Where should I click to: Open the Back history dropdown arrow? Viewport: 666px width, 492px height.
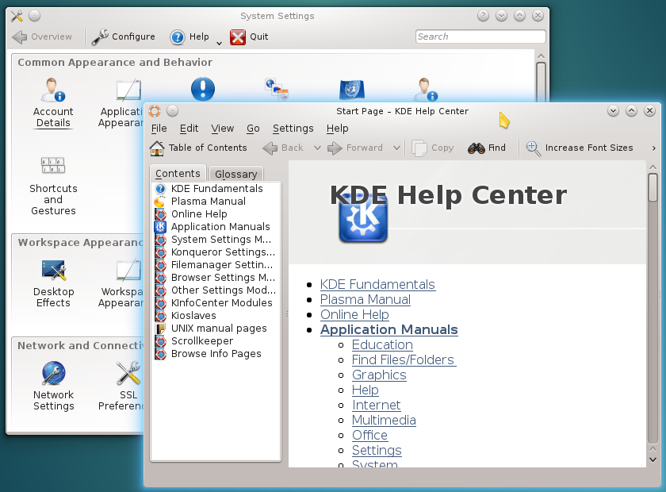tap(317, 148)
